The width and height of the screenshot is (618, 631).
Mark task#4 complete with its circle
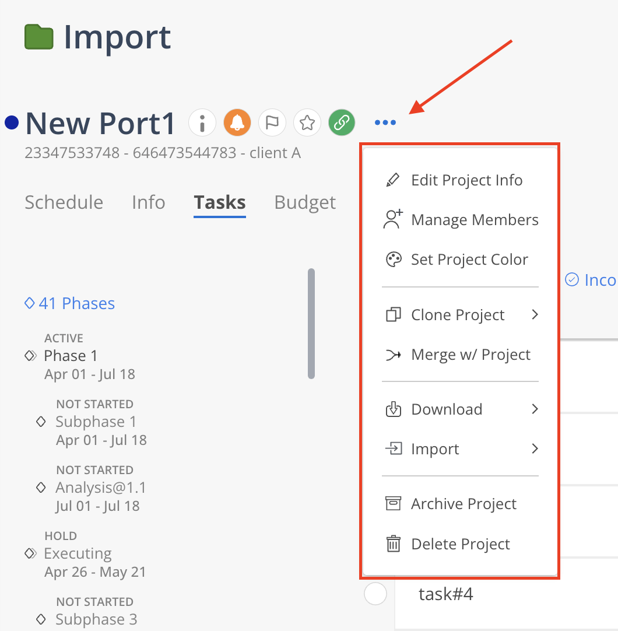[x=375, y=594]
